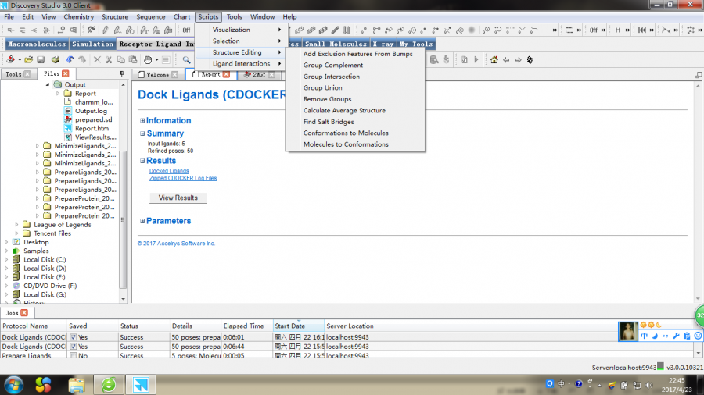
Task: Expand Local Disk (C:) node
Action: 6,259
